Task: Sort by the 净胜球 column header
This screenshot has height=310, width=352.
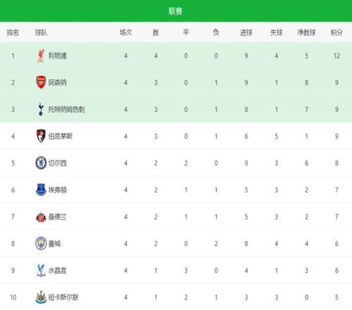Action: (306, 32)
